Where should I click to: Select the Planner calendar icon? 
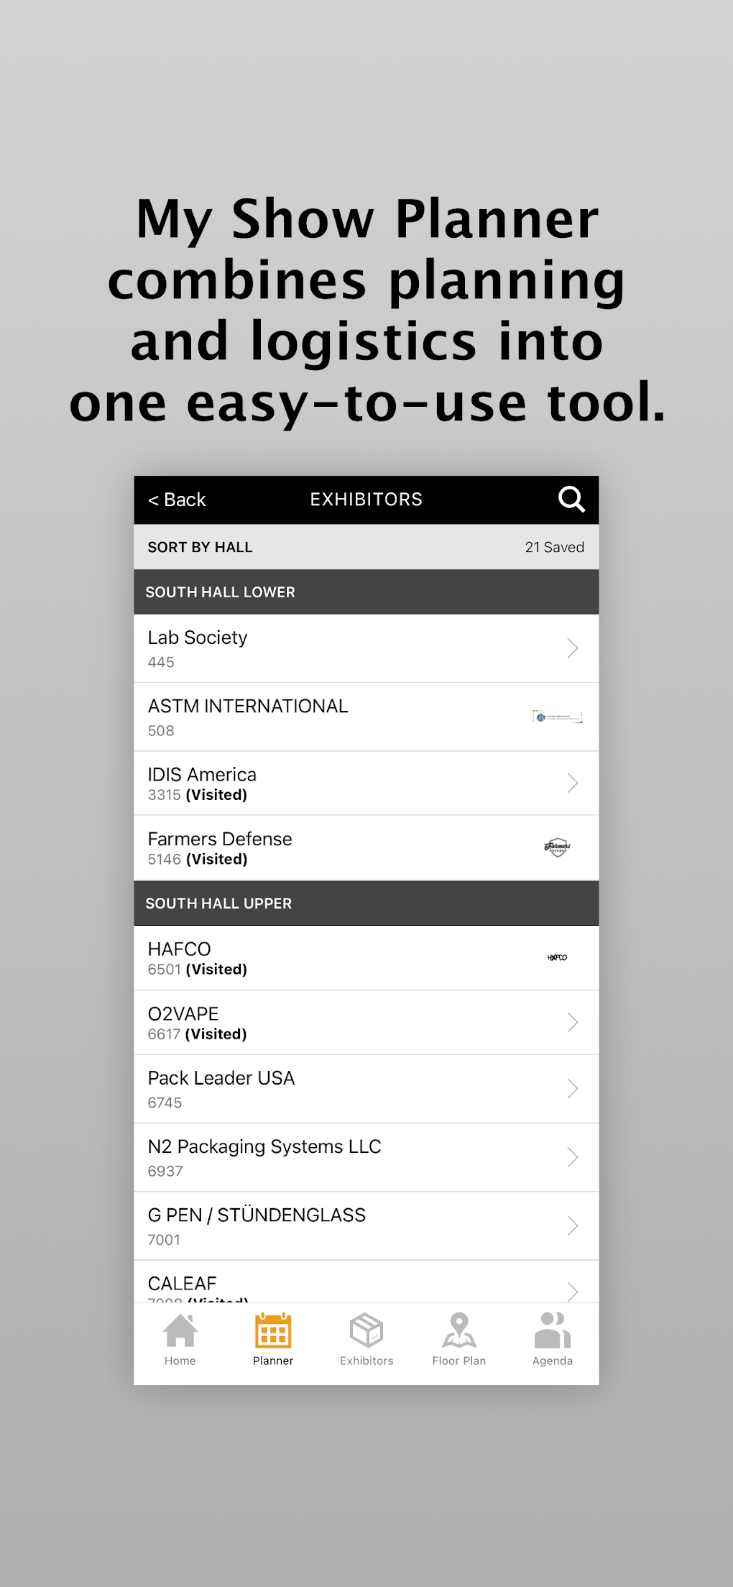(x=273, y=1331)
